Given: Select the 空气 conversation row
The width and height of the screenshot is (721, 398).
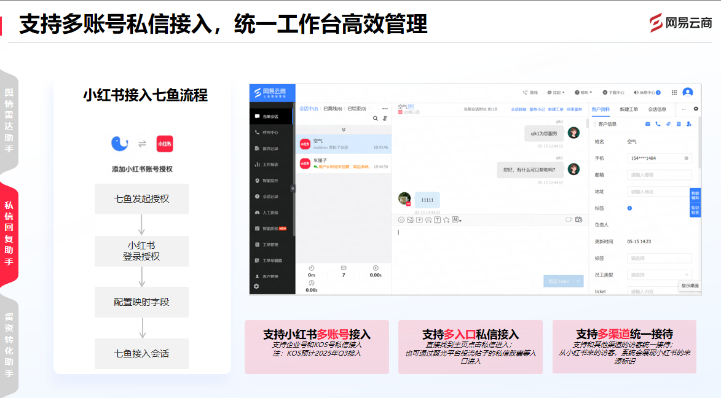Looking at the screenshot, I should click(344, 144).
